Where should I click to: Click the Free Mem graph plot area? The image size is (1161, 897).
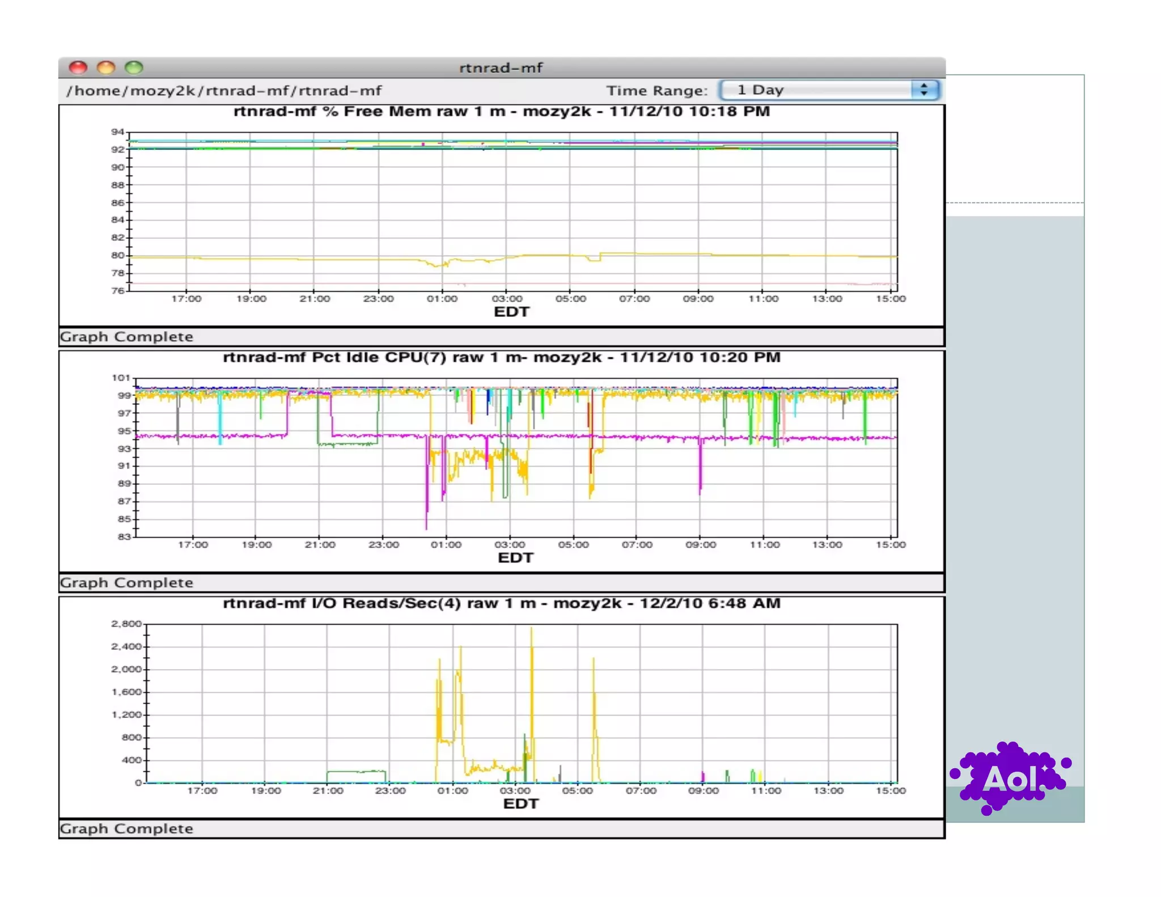point(514,211)
